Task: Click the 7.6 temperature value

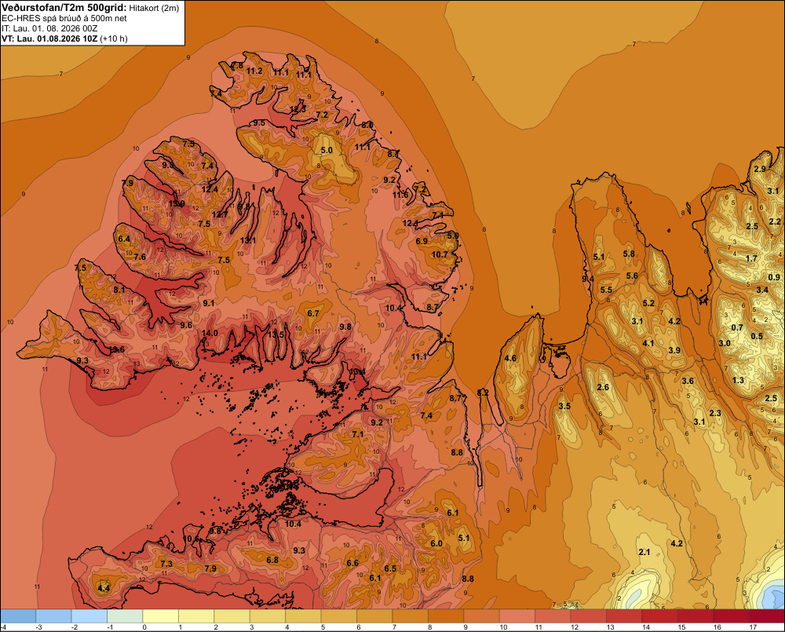Action: point(140,257)
